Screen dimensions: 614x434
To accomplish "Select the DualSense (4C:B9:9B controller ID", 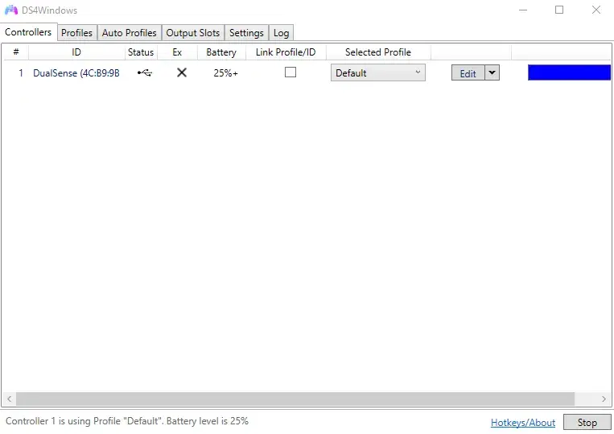I will pyautogui.click(x=76, y=72).
